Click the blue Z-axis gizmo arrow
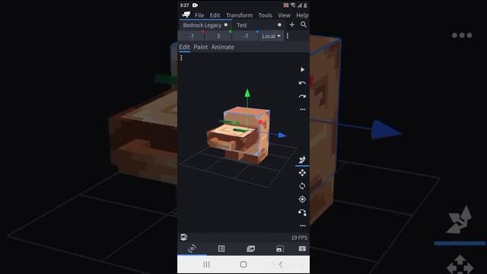 (282, 135)
